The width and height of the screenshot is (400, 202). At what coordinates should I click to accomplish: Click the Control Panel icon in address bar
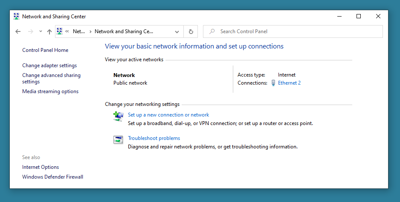pyautogui.click(x=60, y=31)
